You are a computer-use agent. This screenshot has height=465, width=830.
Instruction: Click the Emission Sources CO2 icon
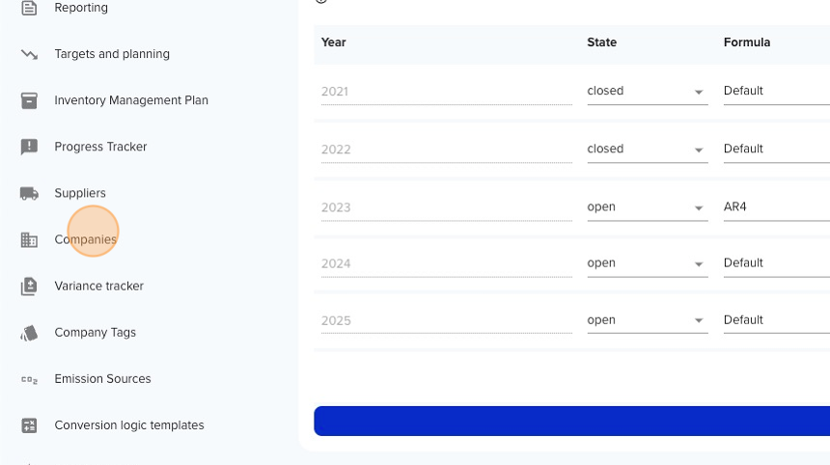[x=29, y=379]
